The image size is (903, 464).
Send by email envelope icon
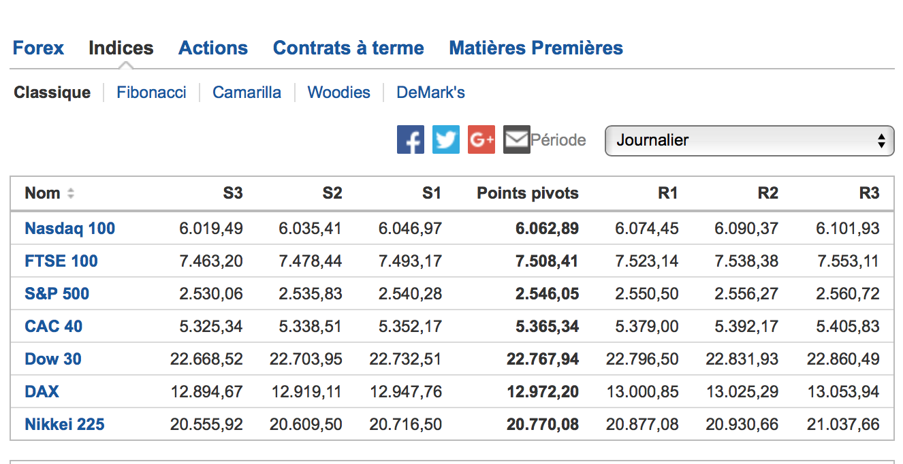coord(517,140)
